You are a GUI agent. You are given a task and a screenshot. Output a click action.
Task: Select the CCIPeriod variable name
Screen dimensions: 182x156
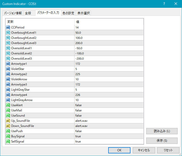tap(18, 27)
